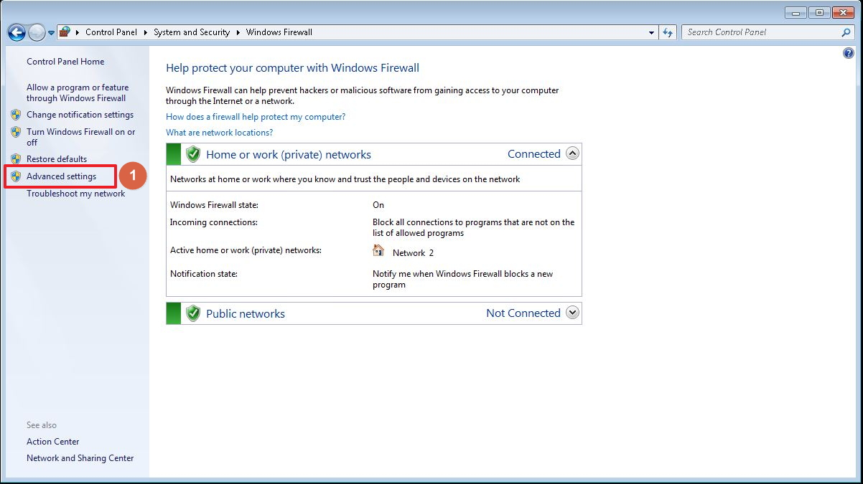Click shield icon beside Advanced settings

coord(16,176)
